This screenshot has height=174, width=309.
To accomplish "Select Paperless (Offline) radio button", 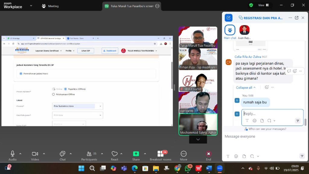I will click(x=65, y=89).
